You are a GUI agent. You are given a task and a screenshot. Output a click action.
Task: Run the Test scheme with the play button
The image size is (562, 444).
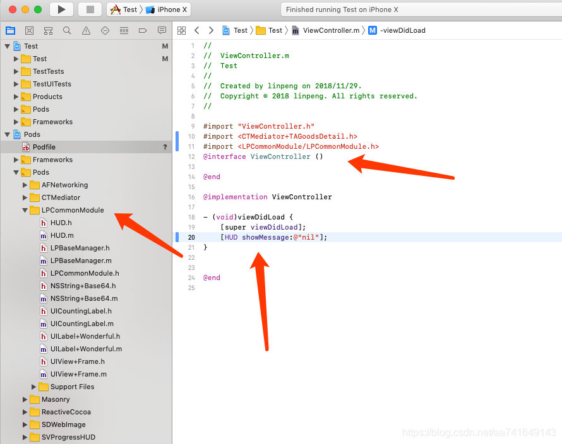point(61,9)
